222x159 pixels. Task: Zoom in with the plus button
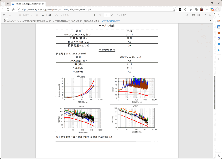point(94,15)
